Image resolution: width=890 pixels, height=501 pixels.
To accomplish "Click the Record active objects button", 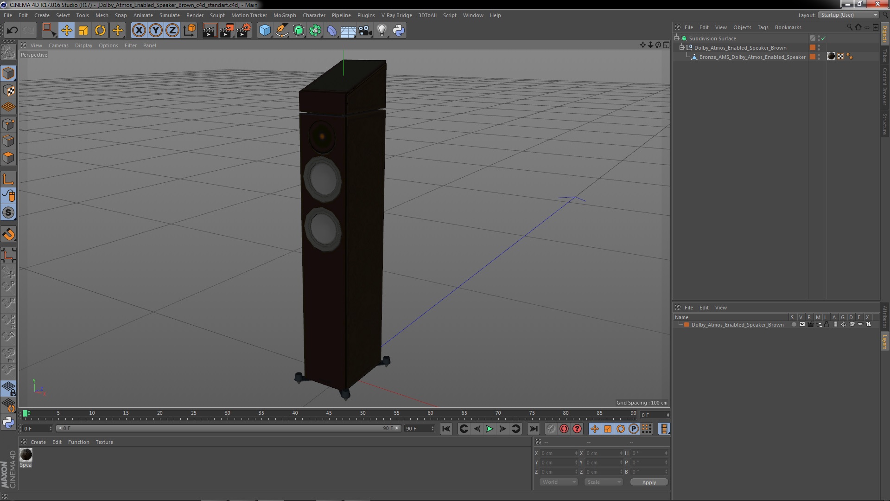I will pyautogui.click(x=551, y=429).
